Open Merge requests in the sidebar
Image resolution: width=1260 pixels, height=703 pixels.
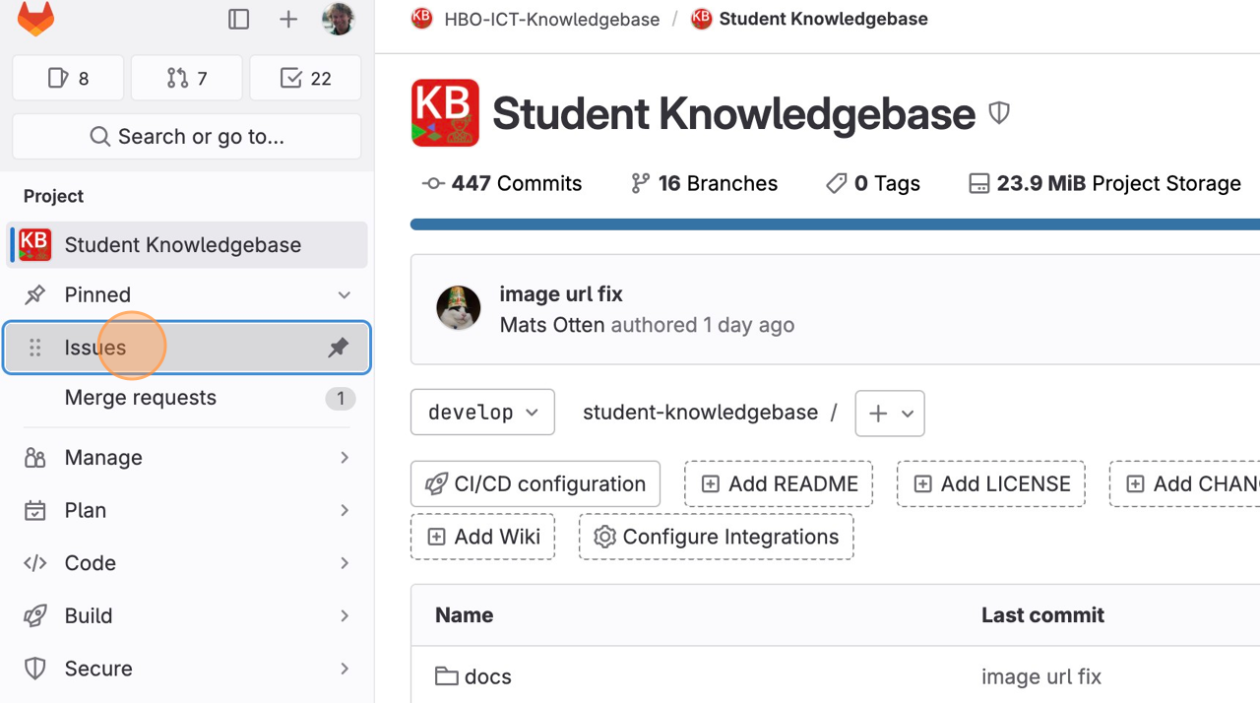[x=187, y=398]
